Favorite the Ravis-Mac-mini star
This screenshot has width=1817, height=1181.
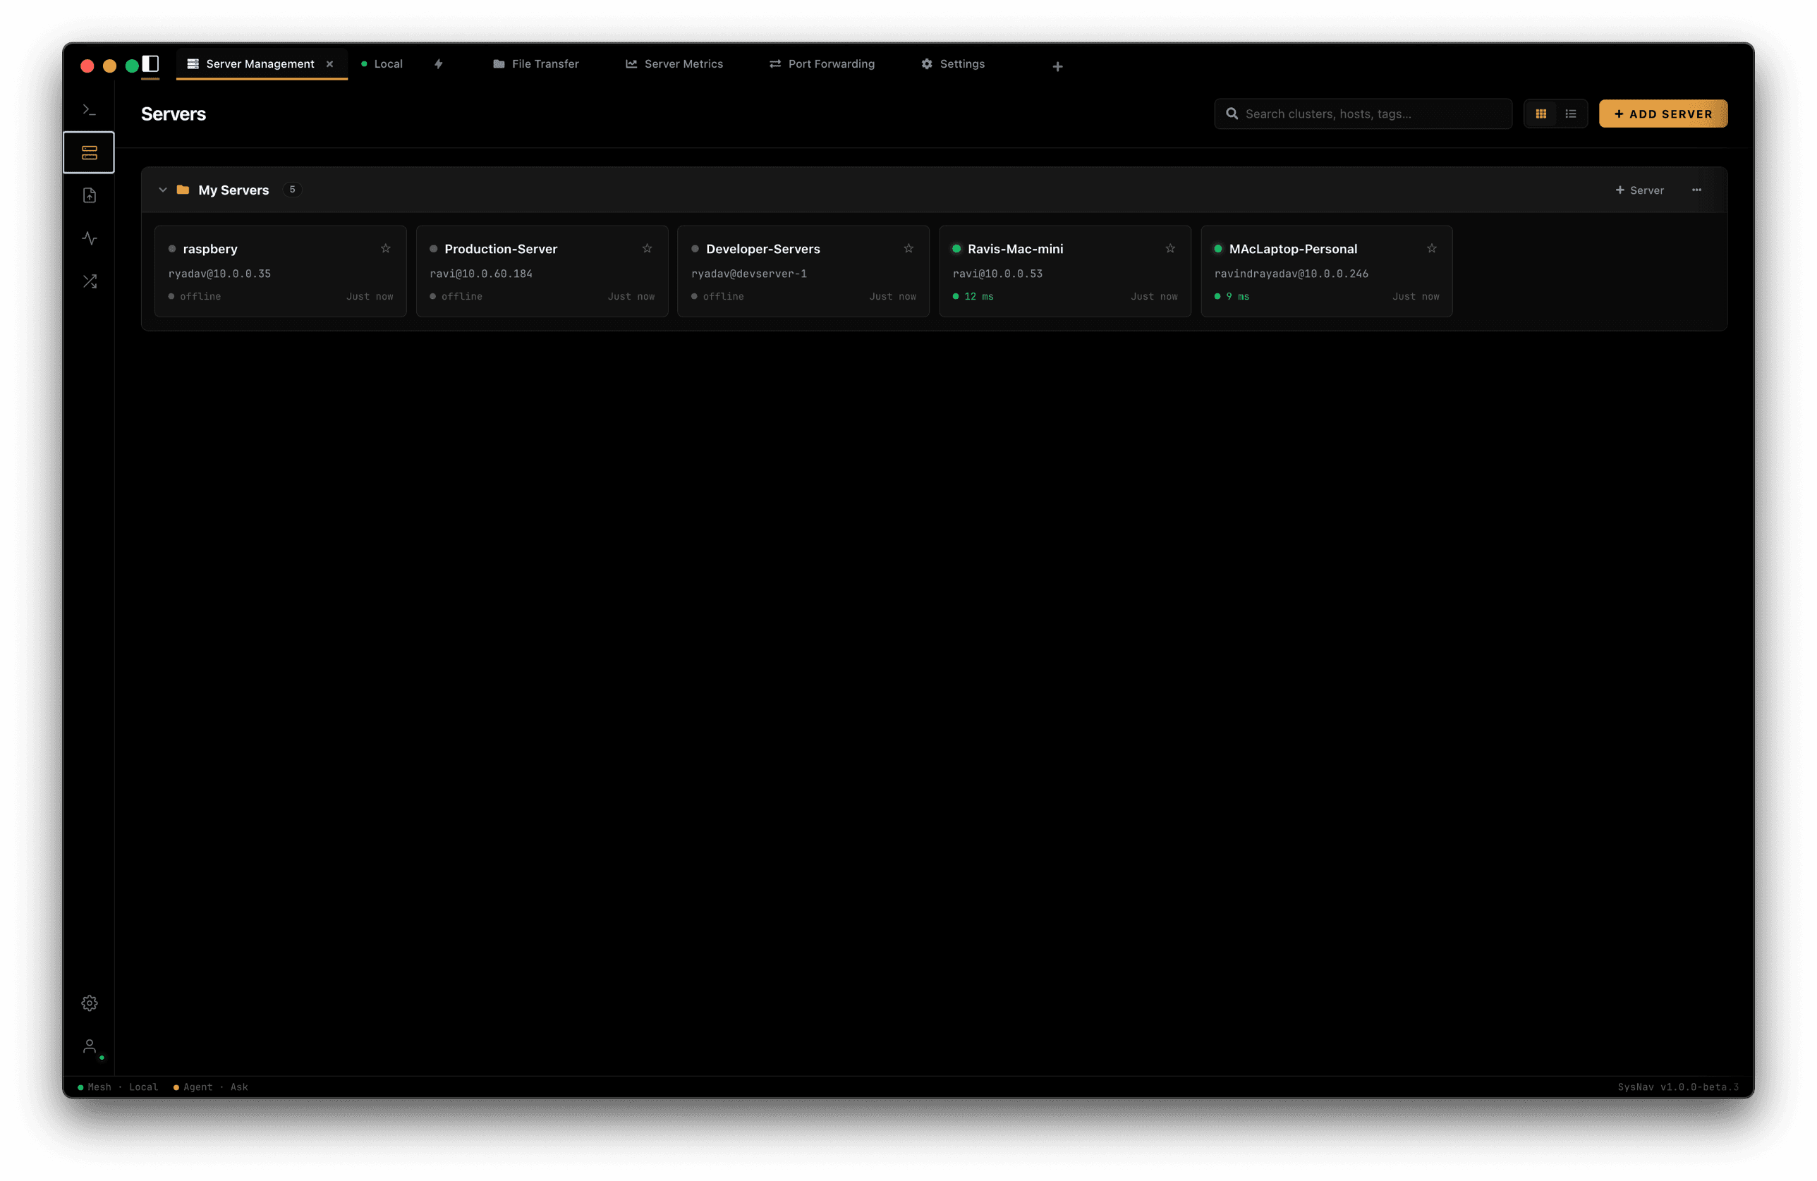(x=1170, y=249)
